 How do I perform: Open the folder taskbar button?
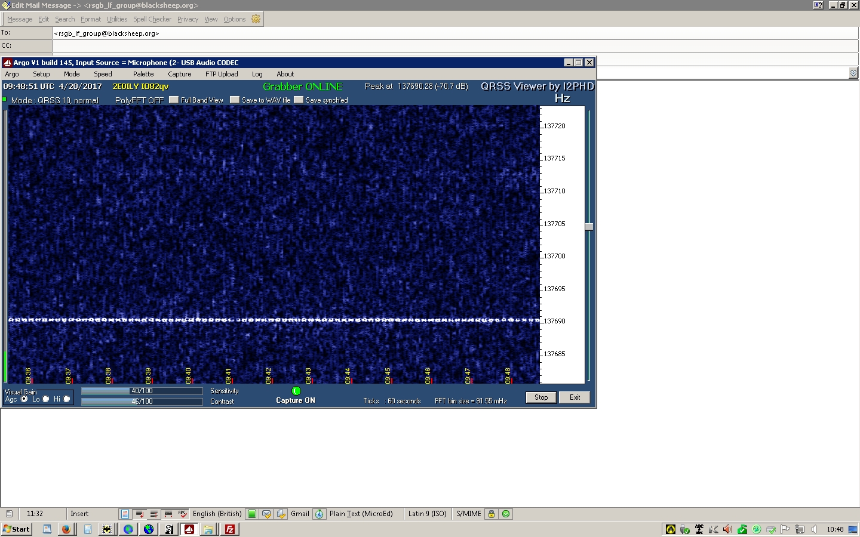click(x=208, y=529)
